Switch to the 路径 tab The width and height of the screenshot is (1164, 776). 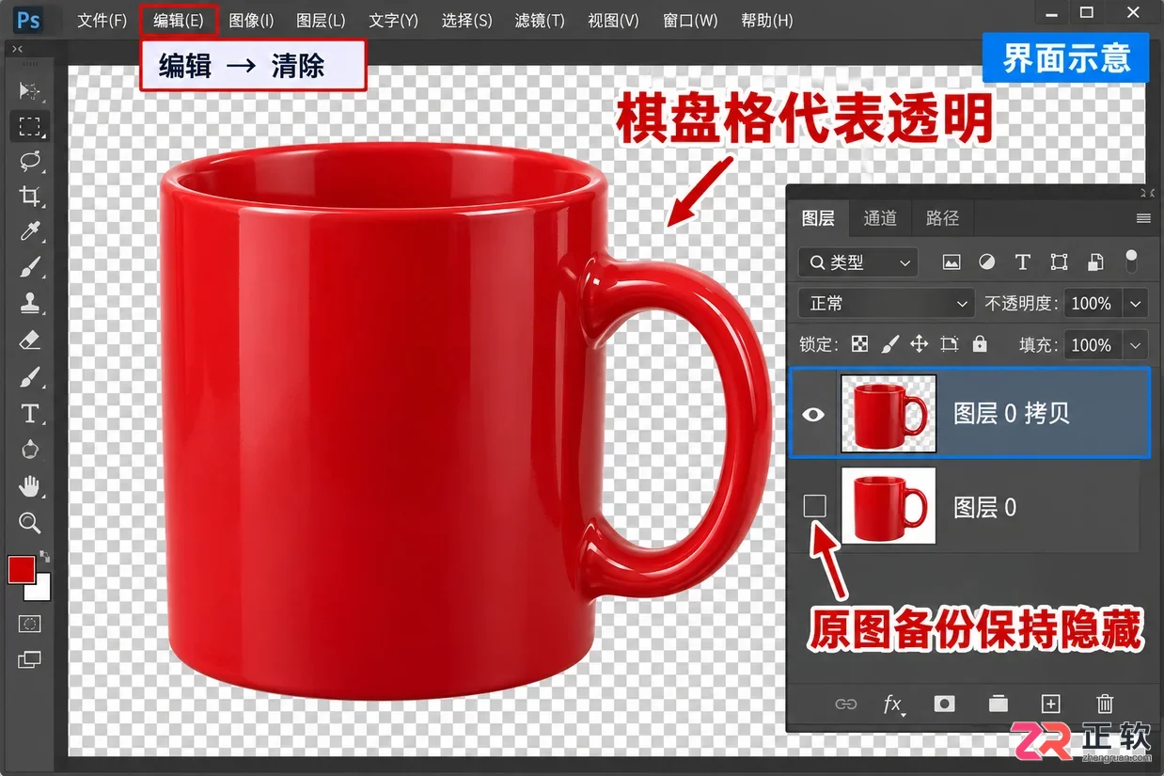tap(942, 218)
